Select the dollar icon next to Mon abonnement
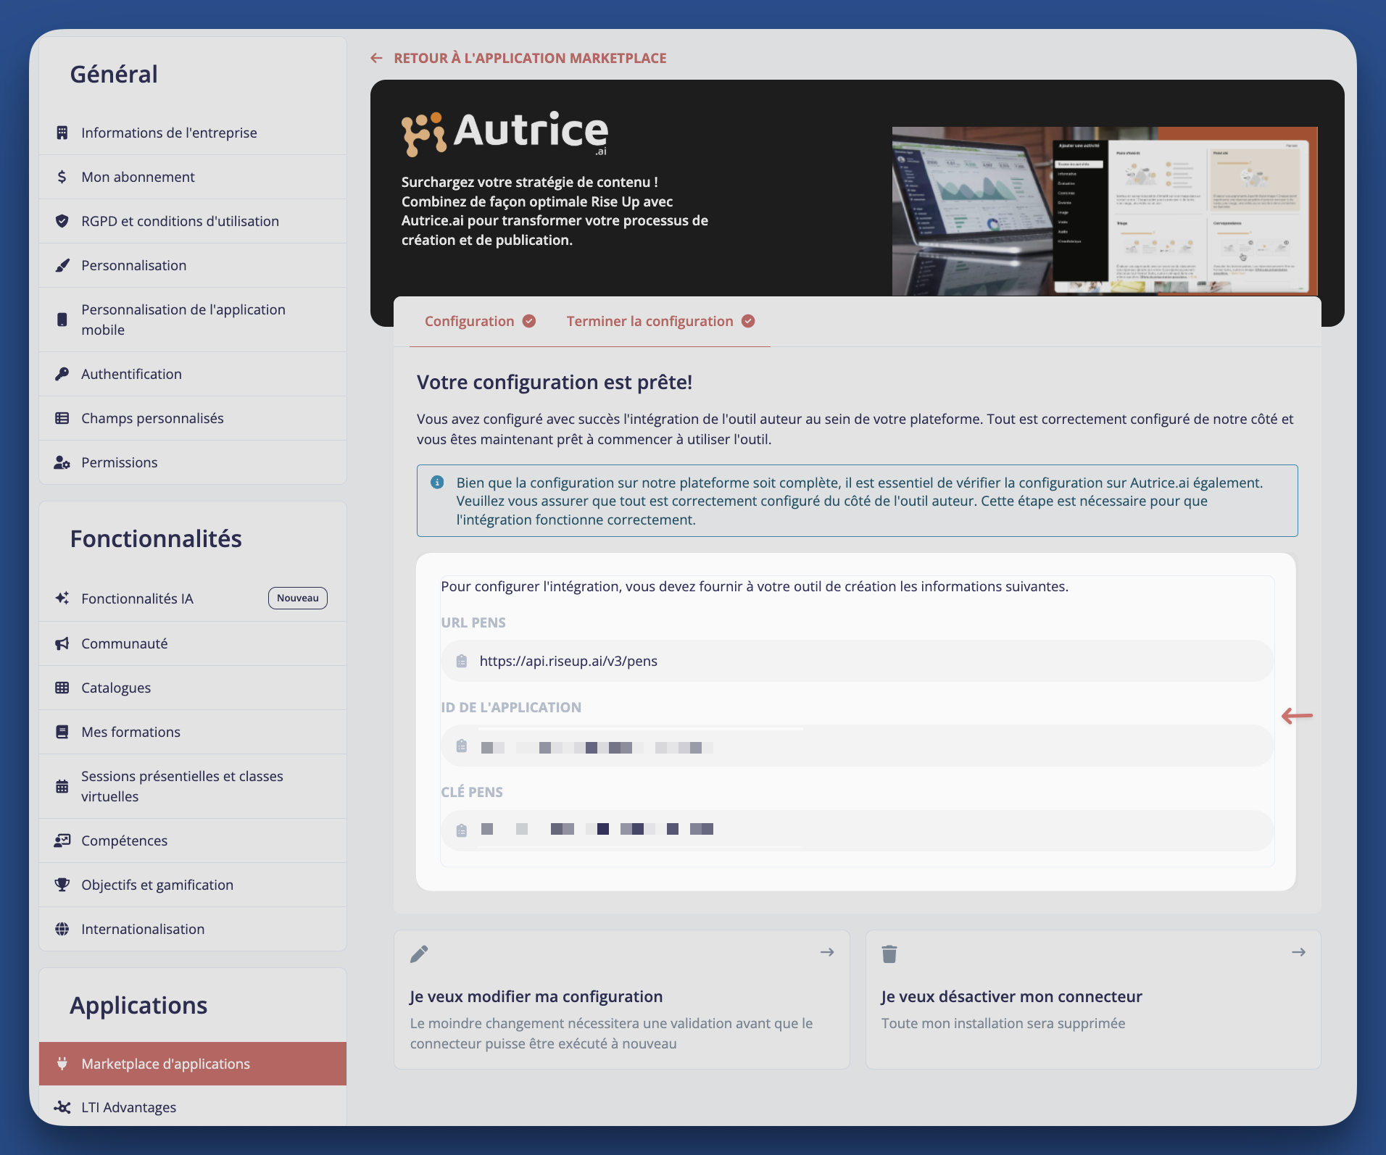The height and width of the screenshot is (1155, 1386). (x=62, y=176)
